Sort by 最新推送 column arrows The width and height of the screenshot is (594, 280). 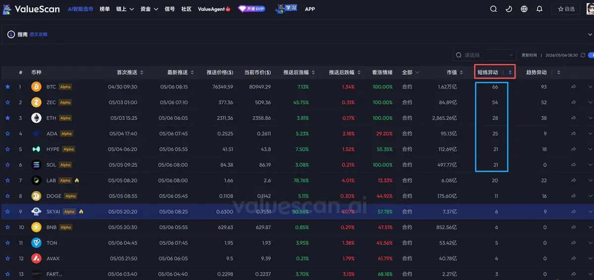193,72
